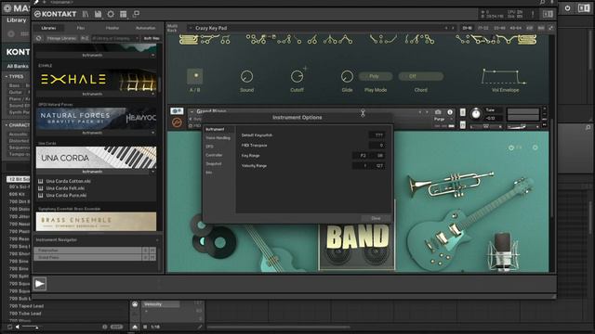Image resolution: width=595 pixels, height=334 pixels.
Task: Open the library or company search dropdown
Action: pyautogui.click(x=115, y=38)
